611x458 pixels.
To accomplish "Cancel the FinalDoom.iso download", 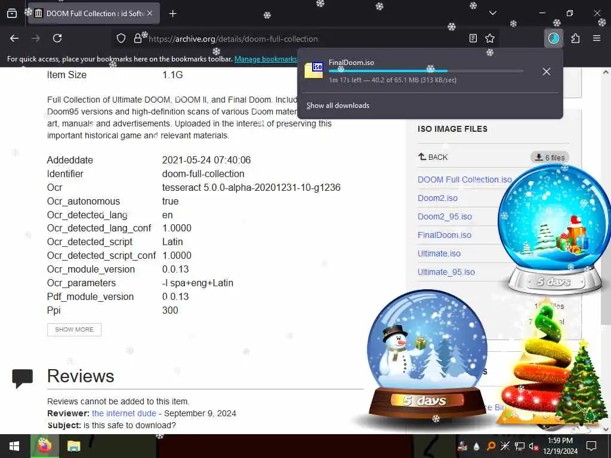I will [547, 72].
